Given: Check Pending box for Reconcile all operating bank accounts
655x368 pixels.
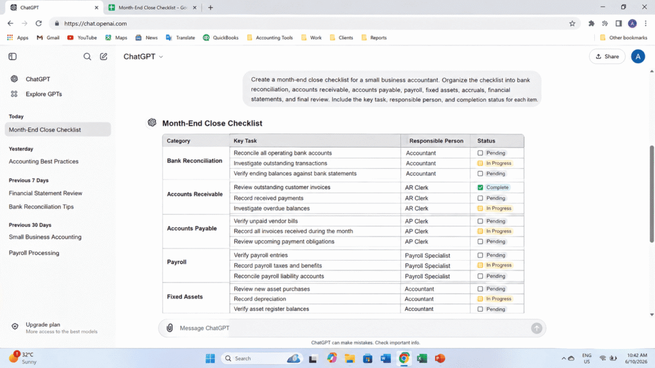Looking at the screenshot, I should (480, 153).
